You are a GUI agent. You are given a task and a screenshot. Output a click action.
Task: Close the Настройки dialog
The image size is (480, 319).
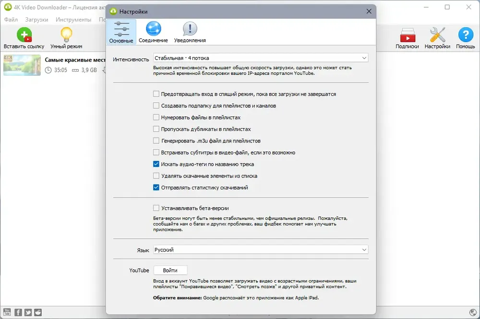[369, 12]
